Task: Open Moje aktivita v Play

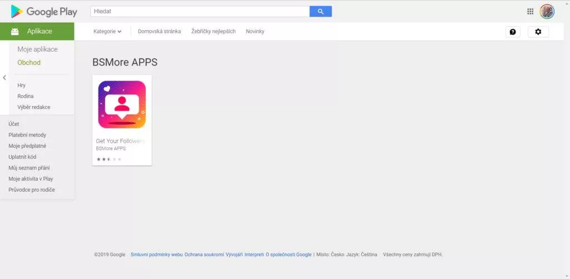Action: (31, 179)
